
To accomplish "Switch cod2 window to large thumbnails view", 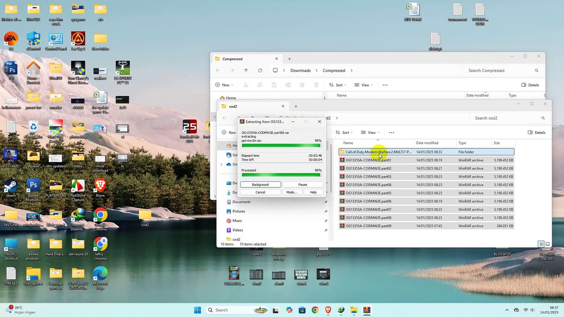I will [548, 244].
